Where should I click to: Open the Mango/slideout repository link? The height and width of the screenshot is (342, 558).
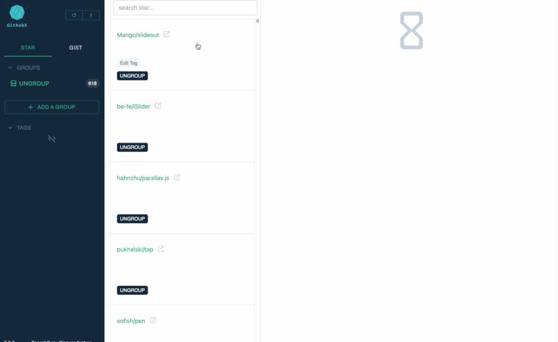point(138,35)
